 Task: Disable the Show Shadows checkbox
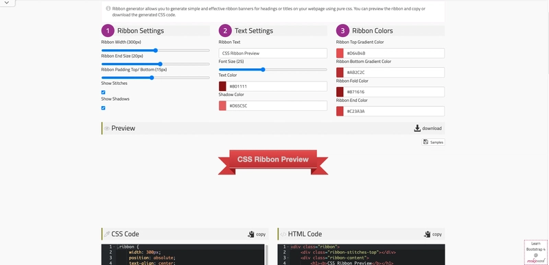click(104, 108)
